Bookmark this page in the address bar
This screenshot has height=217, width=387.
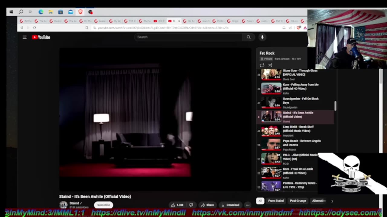pyautogui.click(x=86, y=28)
